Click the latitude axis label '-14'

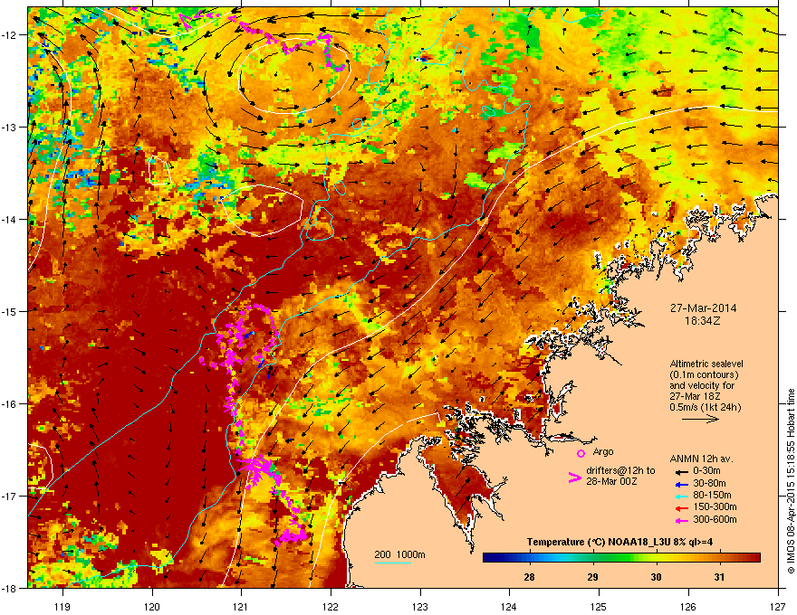point(9,220)
